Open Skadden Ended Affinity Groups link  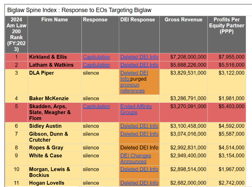pyautogui.click(x=136, y=109)
